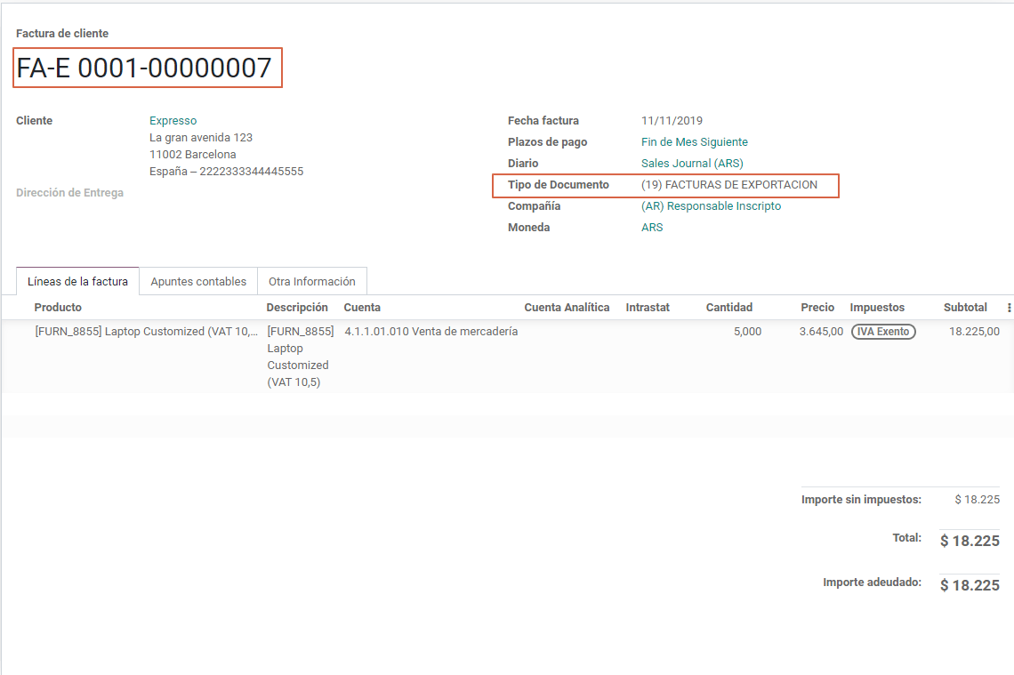This screenshot has width=1014, height=675.
Task: Sort by the Producto column header
Action: (58, 308)
